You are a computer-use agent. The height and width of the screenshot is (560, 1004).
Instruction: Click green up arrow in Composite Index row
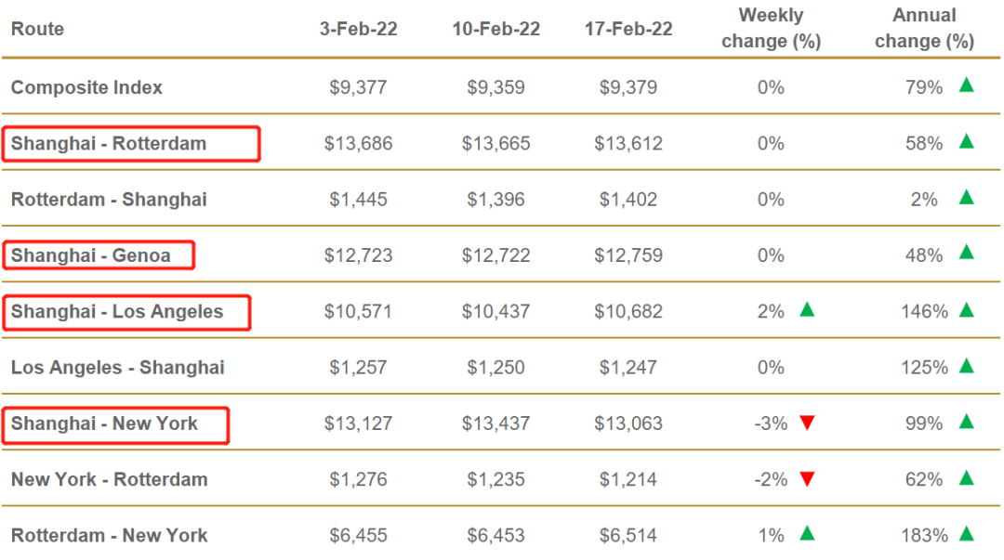pyautogui.click(x=967, y=86)
